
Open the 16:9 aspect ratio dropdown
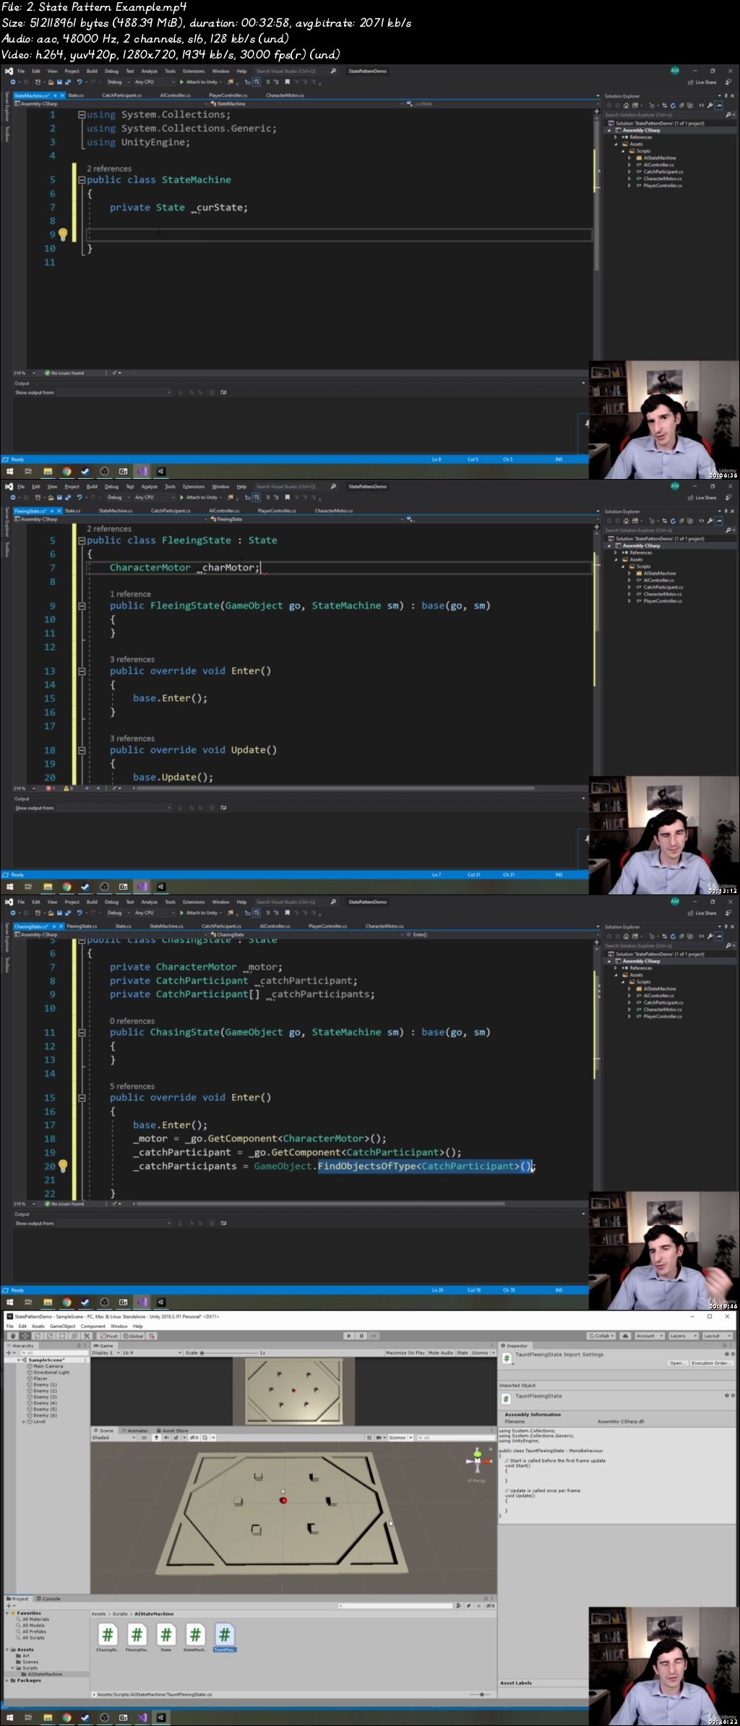point(151,1352)
